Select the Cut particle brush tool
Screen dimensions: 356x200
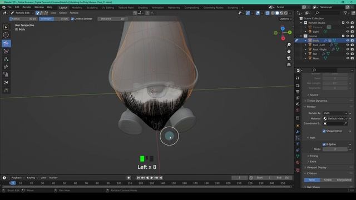coord(6,82)
